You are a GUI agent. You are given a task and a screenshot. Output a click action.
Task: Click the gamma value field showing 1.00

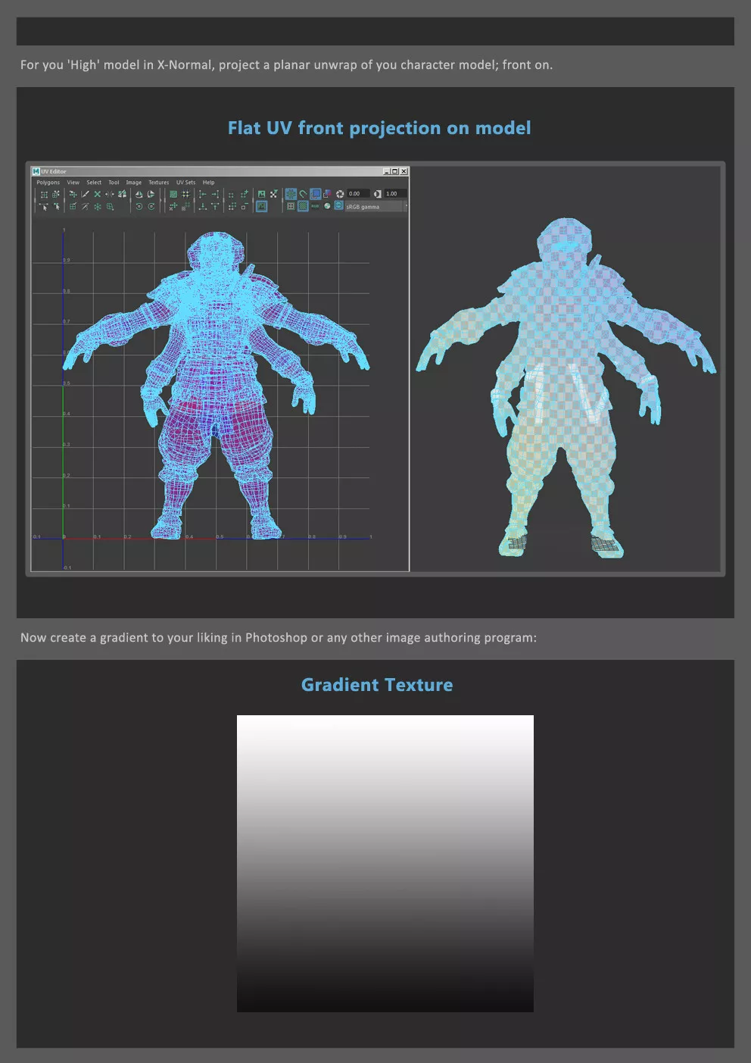point(394,194)
